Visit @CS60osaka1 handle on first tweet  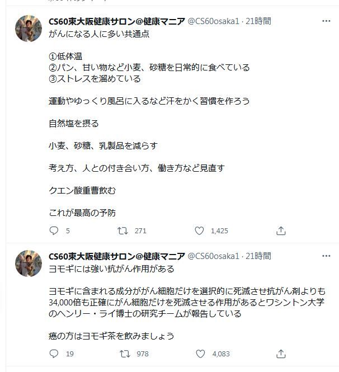coord(213,21)
